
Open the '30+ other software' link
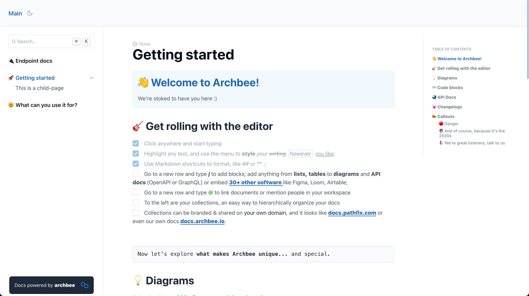tap(255, 183)
